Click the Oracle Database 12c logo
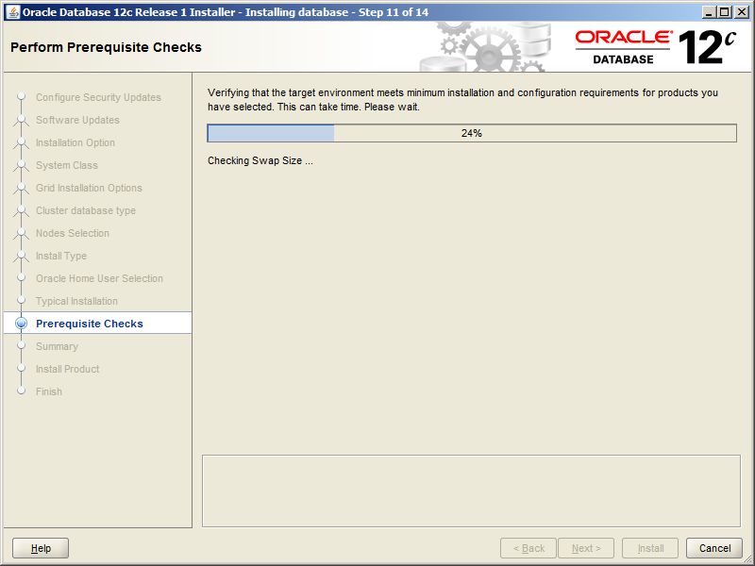Image resolution: width=755 pixels, height=566 pixels. pos(655,47)
